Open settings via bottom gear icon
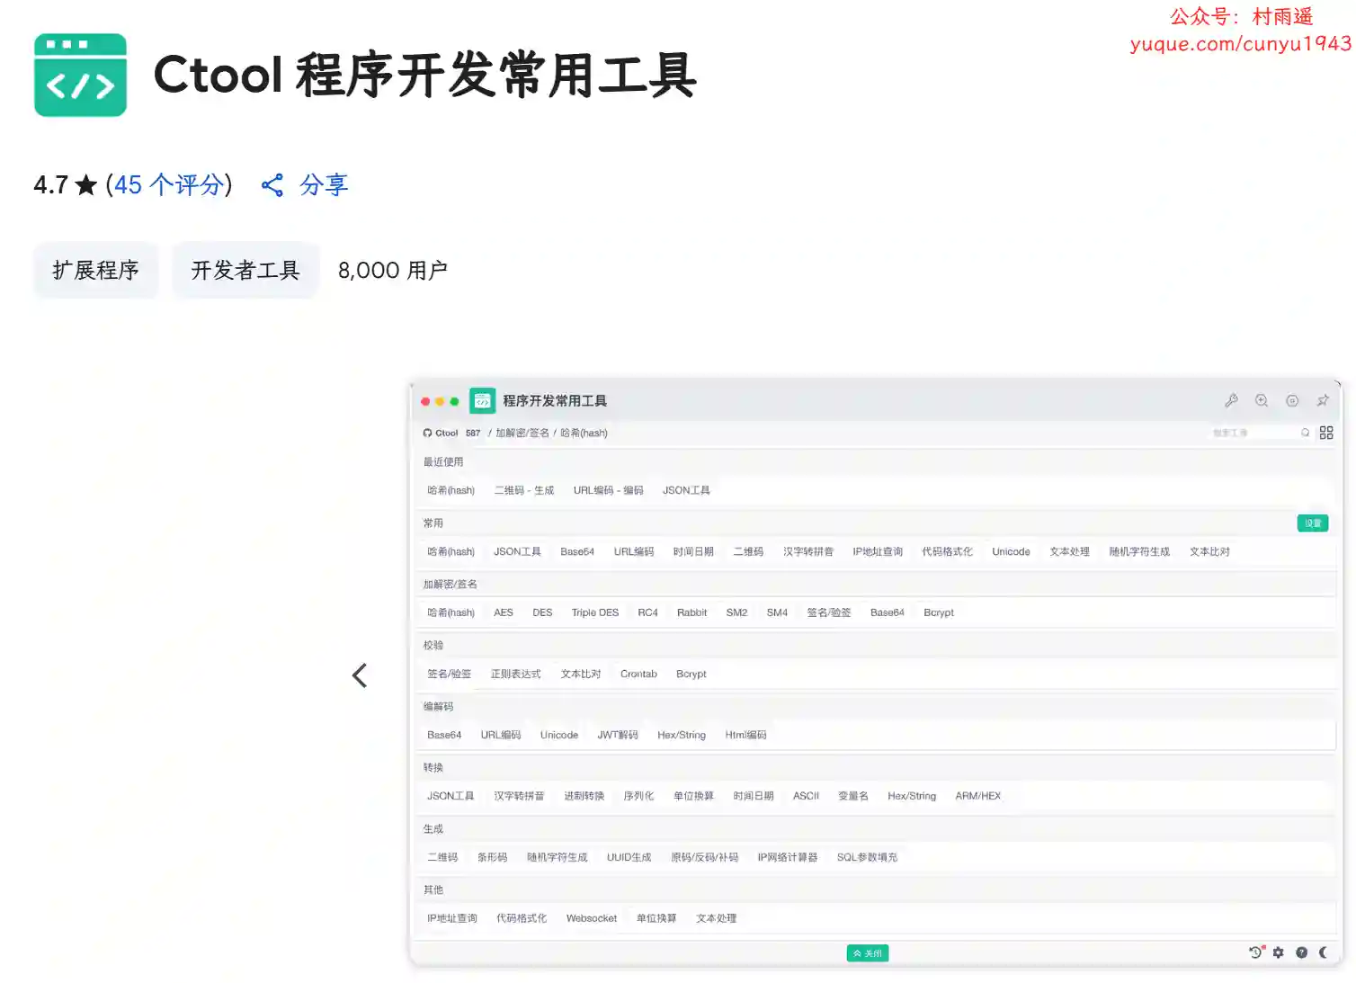This screenshot has height=983, width=1356. click(x=1279, y=952)
